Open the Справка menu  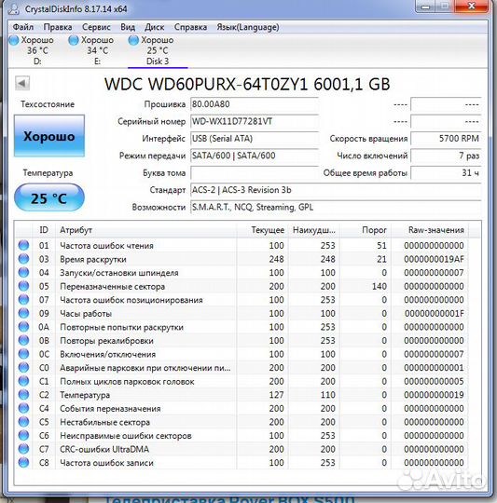coord(190,27)
